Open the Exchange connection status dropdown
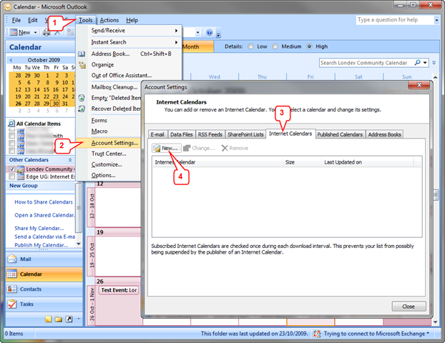Image resolution: width=445 pixels, height=343 pixels. coord(428,333)
